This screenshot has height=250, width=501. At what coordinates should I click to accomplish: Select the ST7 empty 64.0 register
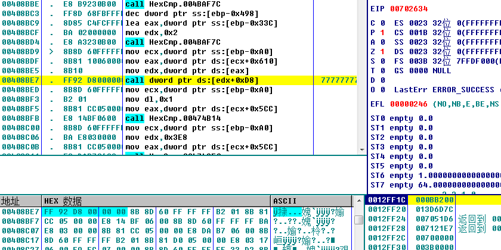pos(436,185)
